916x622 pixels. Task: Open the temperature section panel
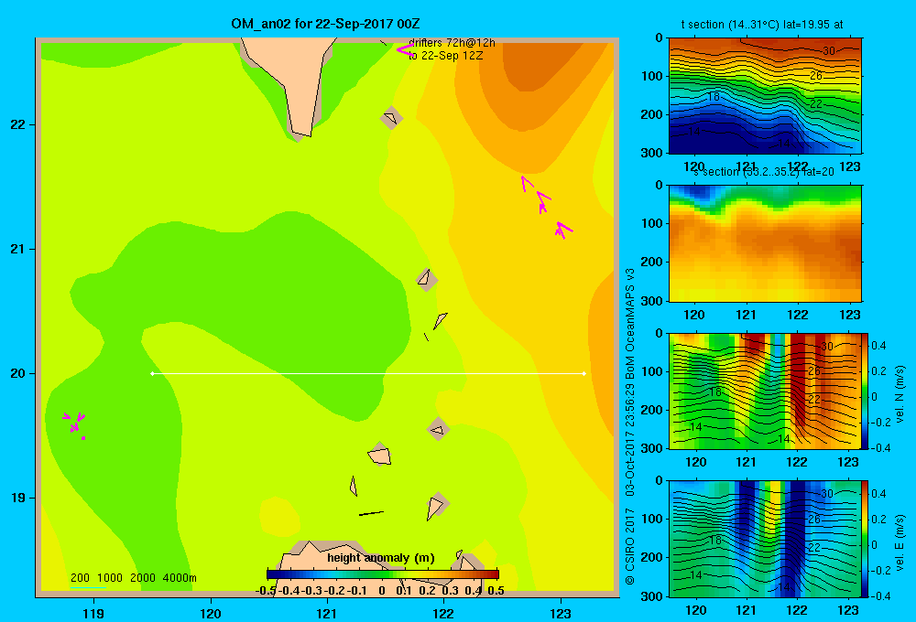click(765, 96)
